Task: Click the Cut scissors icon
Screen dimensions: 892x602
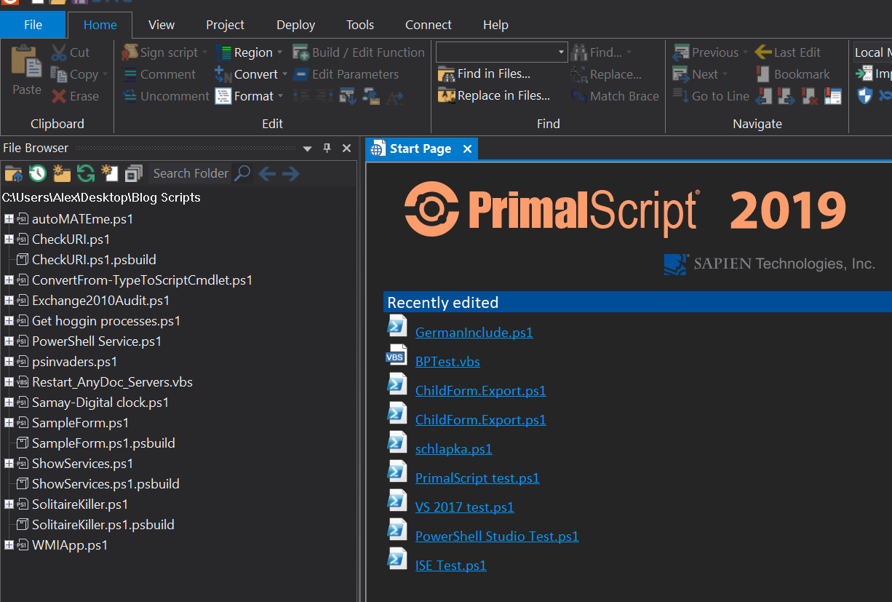Action: [59, 52]
